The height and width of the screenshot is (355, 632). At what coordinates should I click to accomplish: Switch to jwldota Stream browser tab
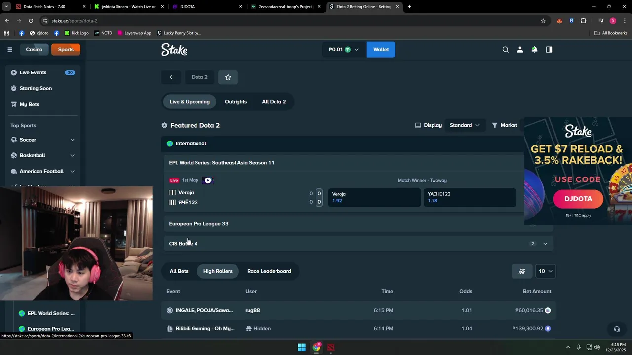click(x=129, y=7)
